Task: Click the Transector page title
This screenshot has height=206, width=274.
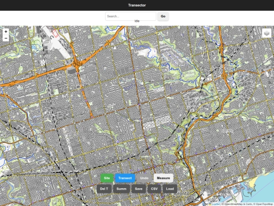Action: point(137,5)
